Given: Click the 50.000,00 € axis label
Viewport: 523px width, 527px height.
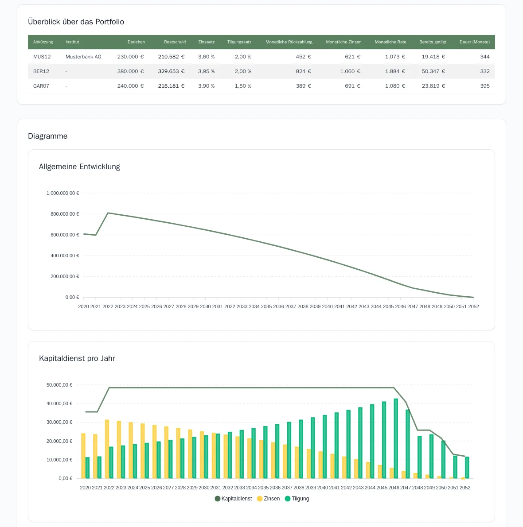Looking at the screenshot, I should pyautogui.click(x=59, y=385).
